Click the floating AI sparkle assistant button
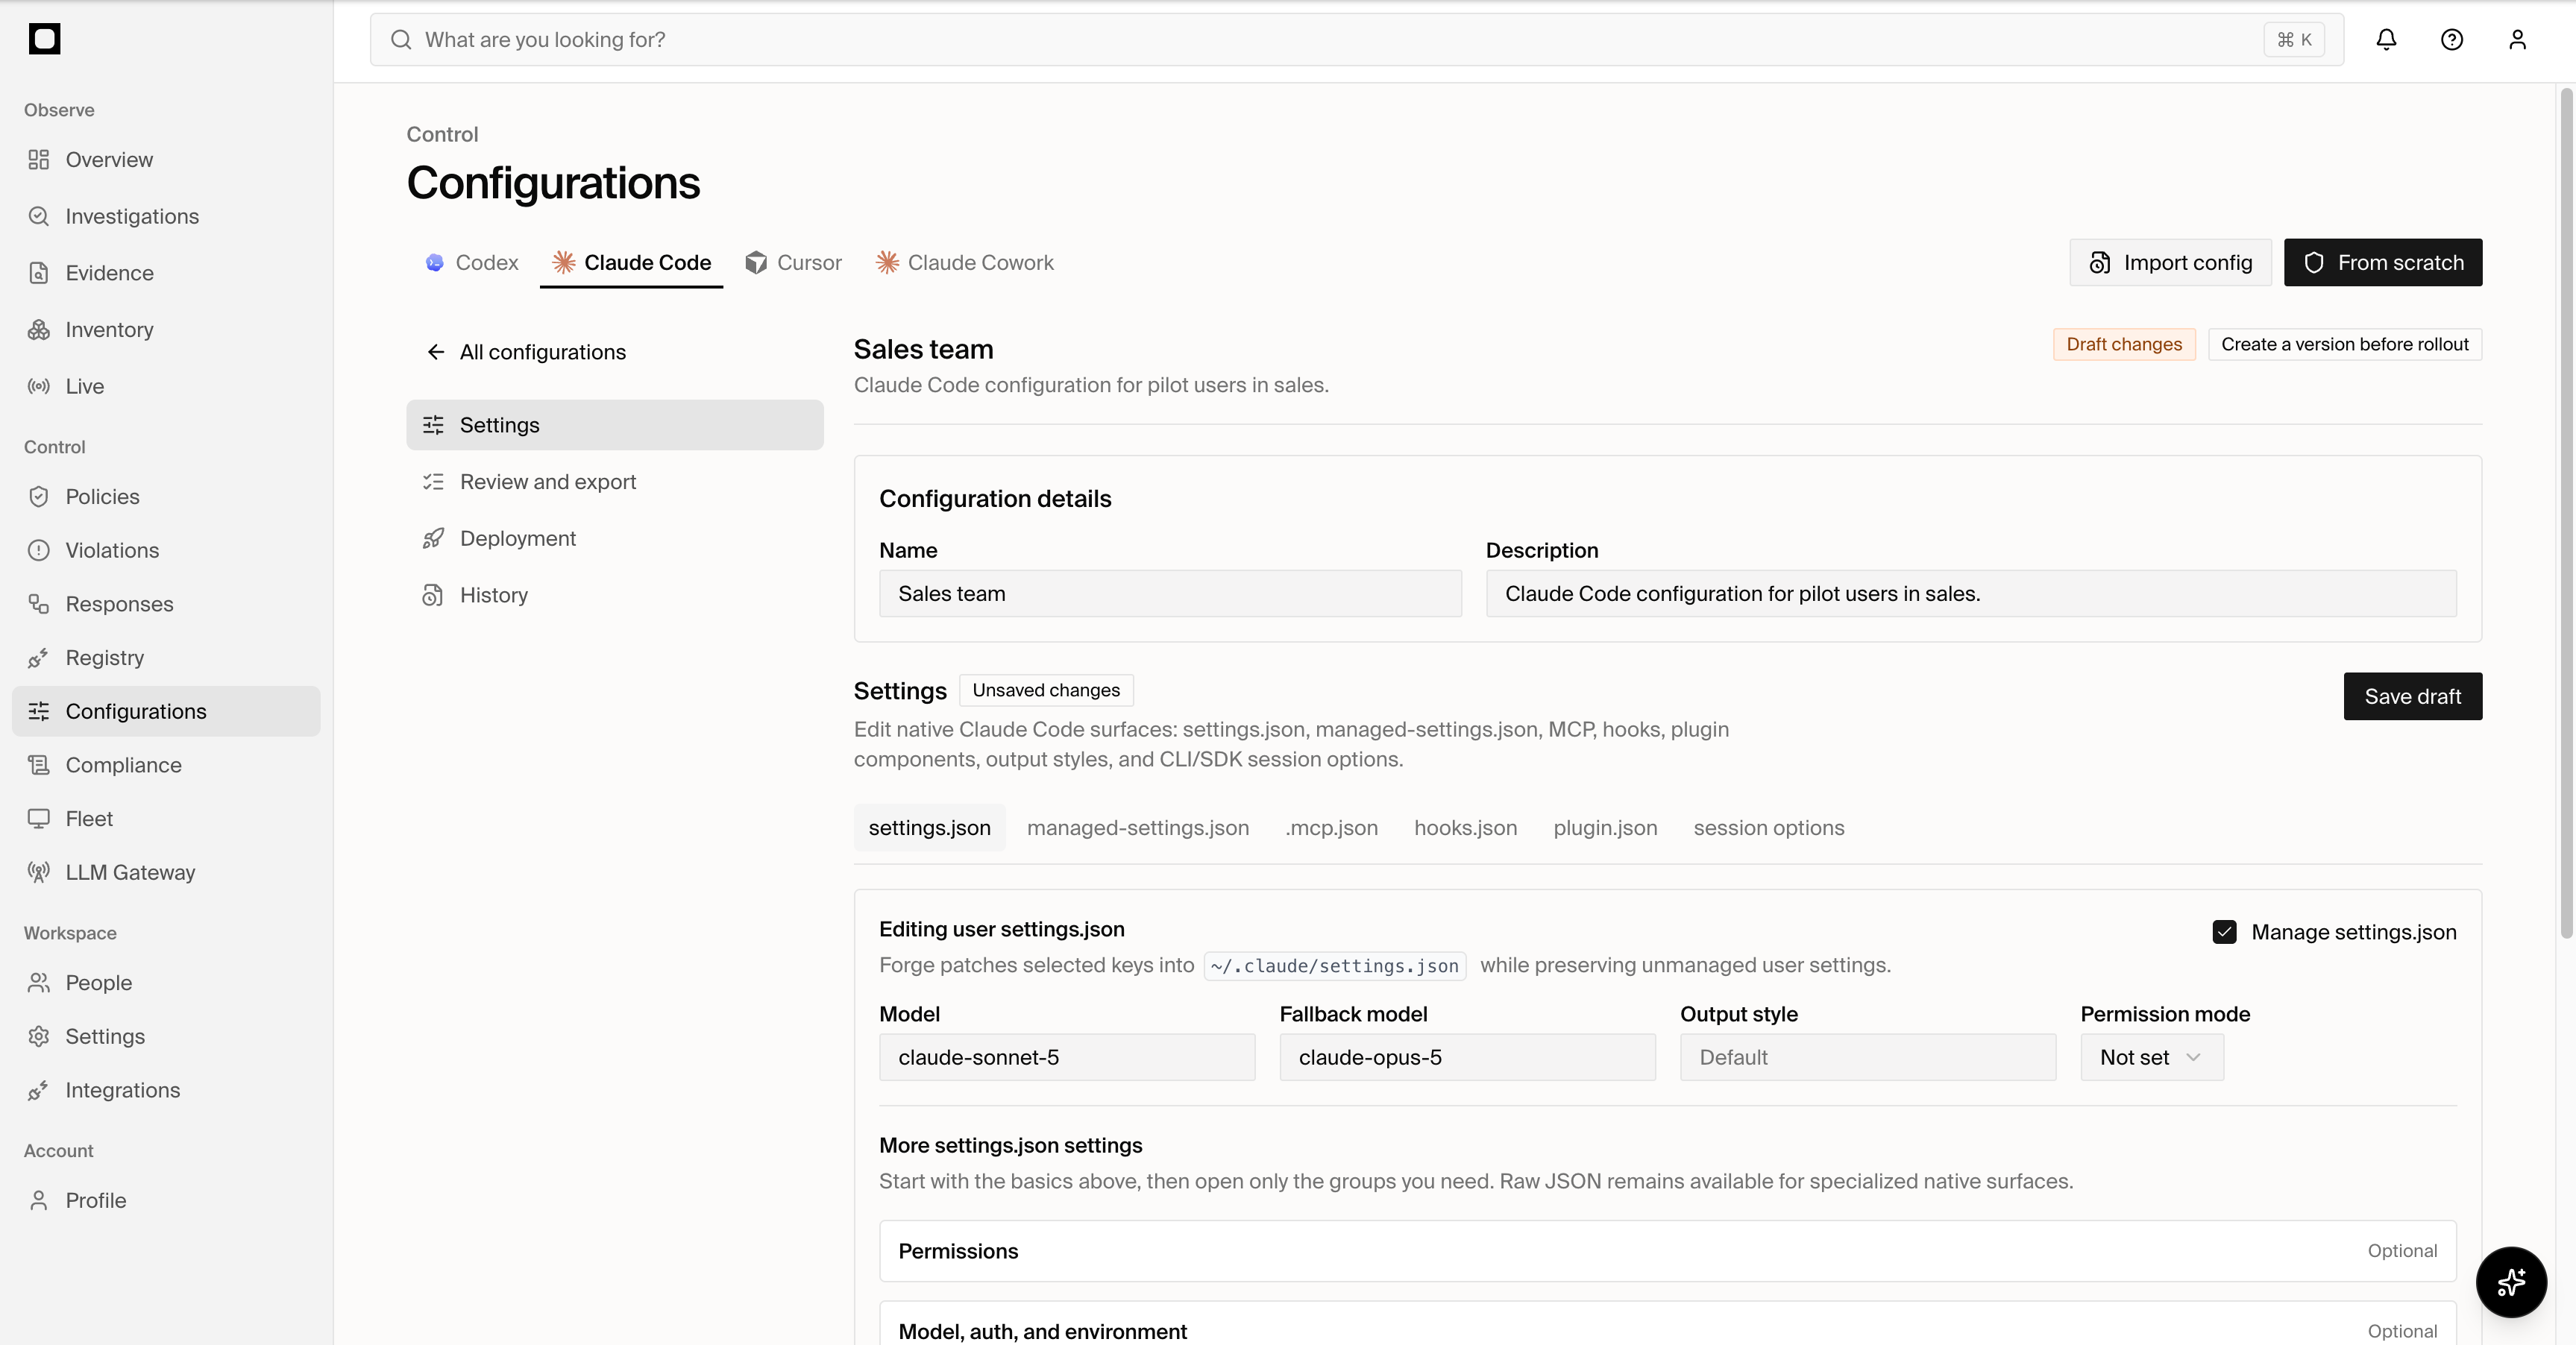 coord(2511,1282)
